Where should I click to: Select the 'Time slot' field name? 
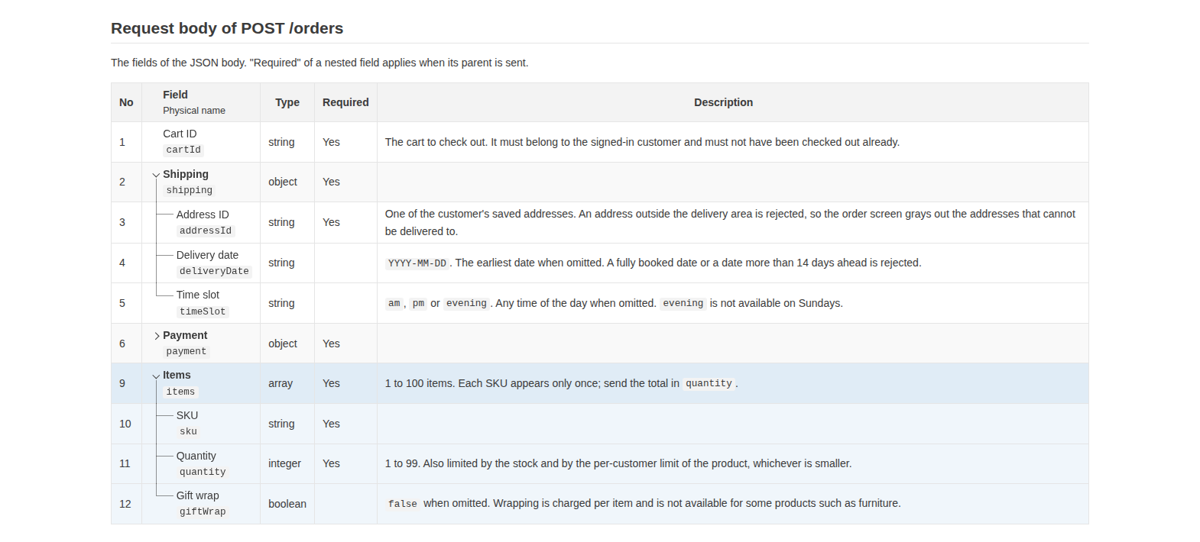click(198, 295)
